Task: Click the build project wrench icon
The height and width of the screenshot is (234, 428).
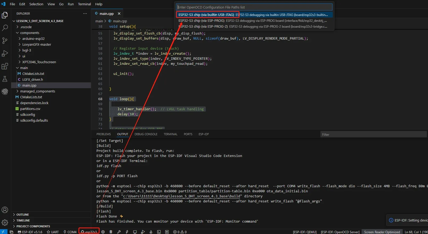Action: [119, 232]
